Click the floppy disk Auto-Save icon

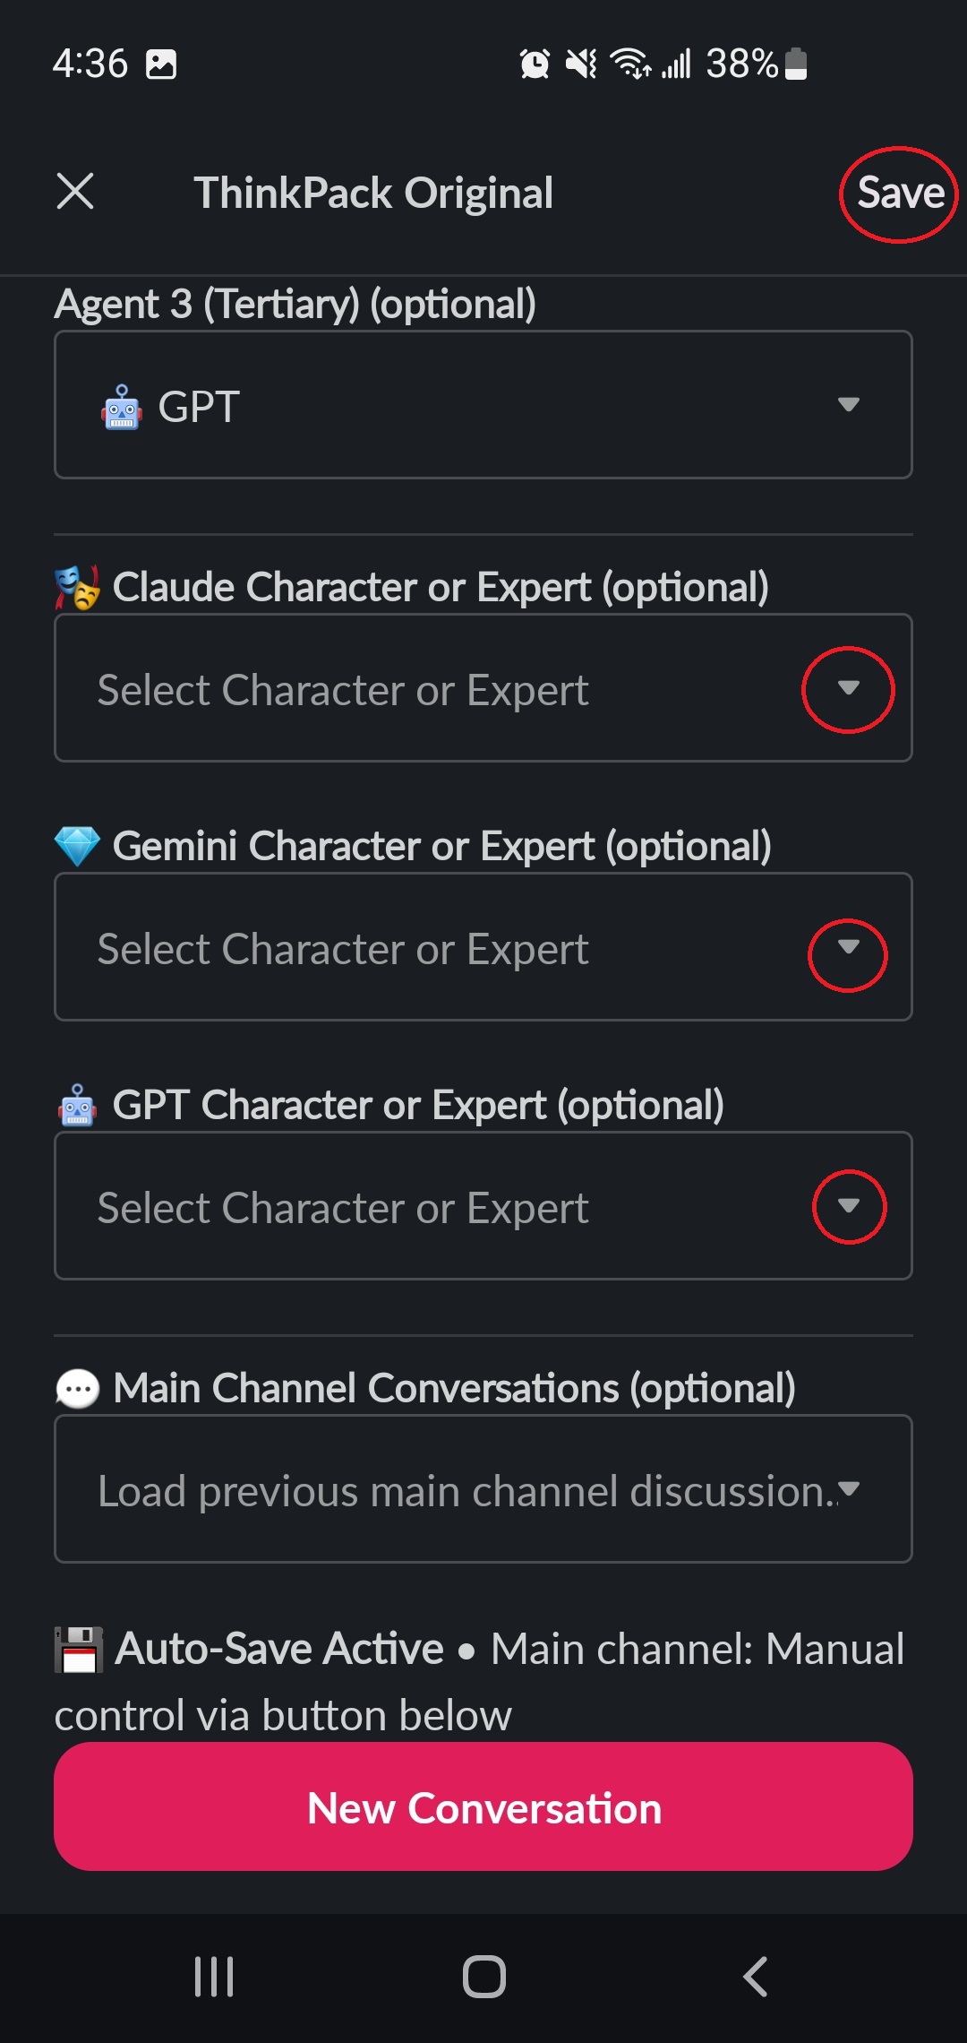[79, 1650]
